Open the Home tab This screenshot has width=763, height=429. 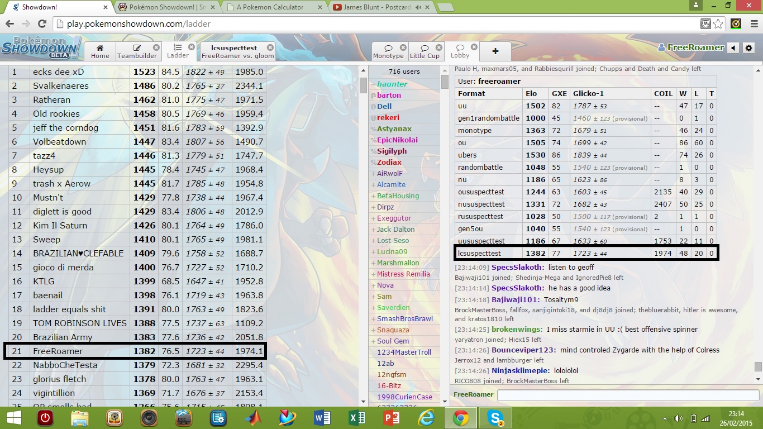100,51
